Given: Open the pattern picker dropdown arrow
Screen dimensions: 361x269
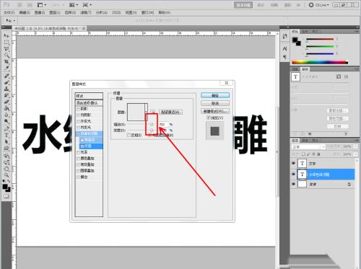Looking at the screenshot, I should pos(146,112).
